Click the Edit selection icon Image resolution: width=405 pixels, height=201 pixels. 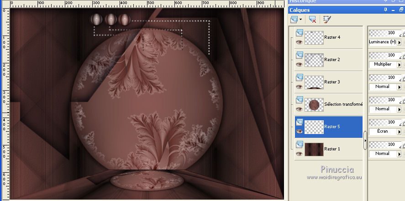point(327,19)
